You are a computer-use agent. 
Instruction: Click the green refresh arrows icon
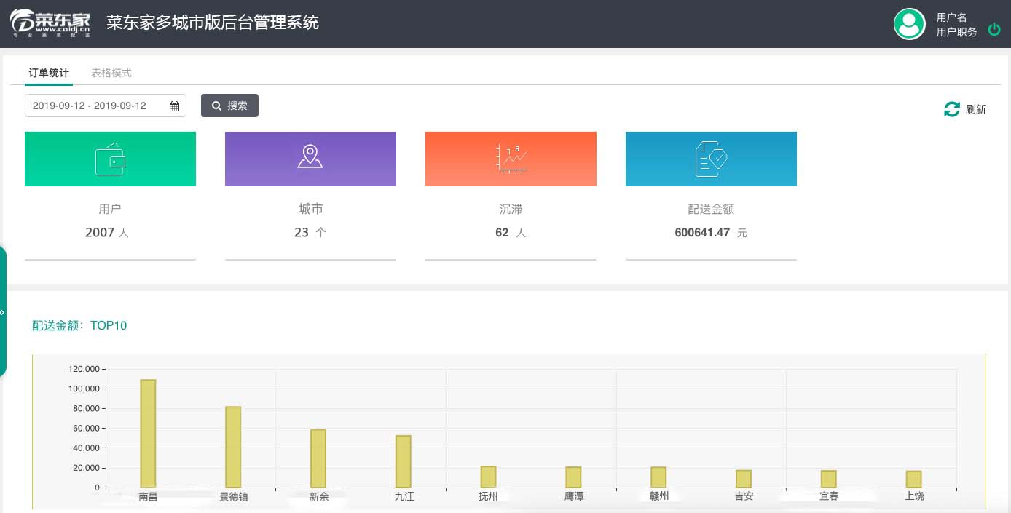tap(951, 109)
